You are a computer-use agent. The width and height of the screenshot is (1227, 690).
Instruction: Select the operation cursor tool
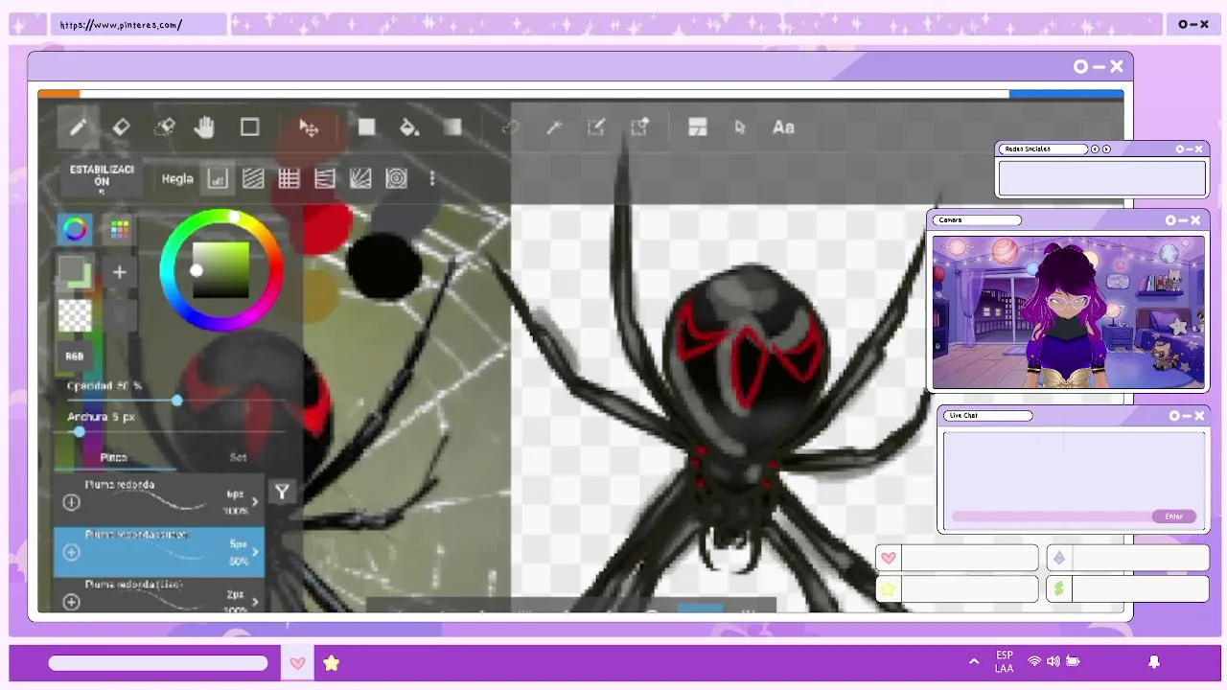739,127
